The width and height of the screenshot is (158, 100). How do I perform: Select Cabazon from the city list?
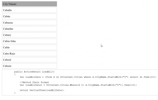(29, 22)
